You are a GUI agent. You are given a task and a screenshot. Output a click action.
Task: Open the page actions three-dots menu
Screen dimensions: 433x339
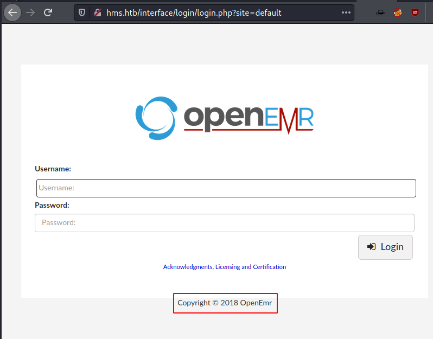[x=346, y=12]
